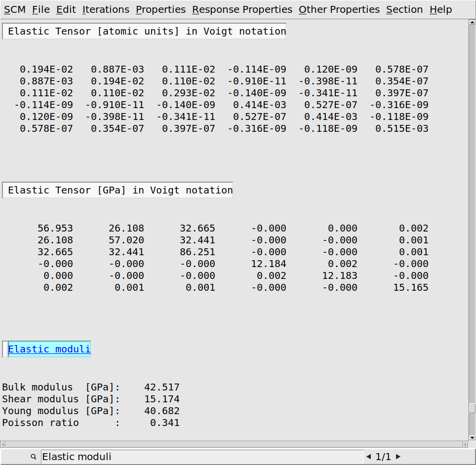Click vertical scrollbar down arrow
This screenshot has width=476, height=465.
point(472,437)
